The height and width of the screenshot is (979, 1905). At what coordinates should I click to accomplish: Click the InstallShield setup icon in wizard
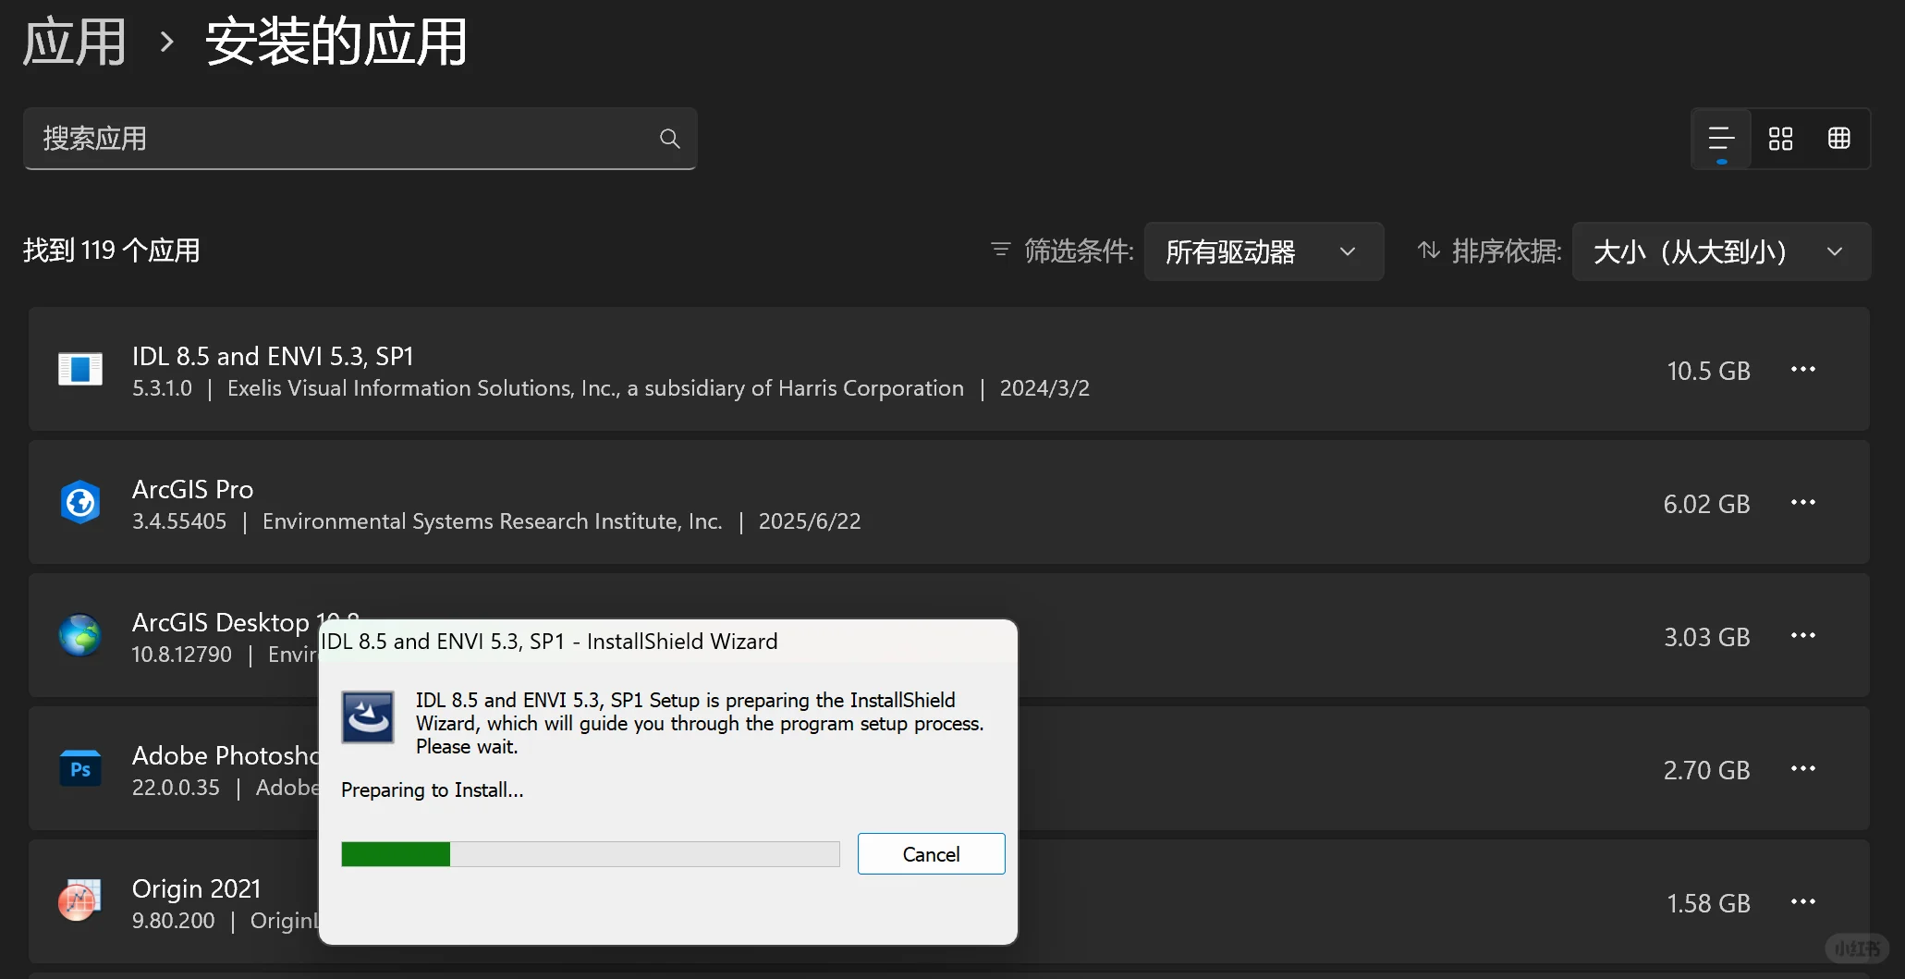(368, 717)
